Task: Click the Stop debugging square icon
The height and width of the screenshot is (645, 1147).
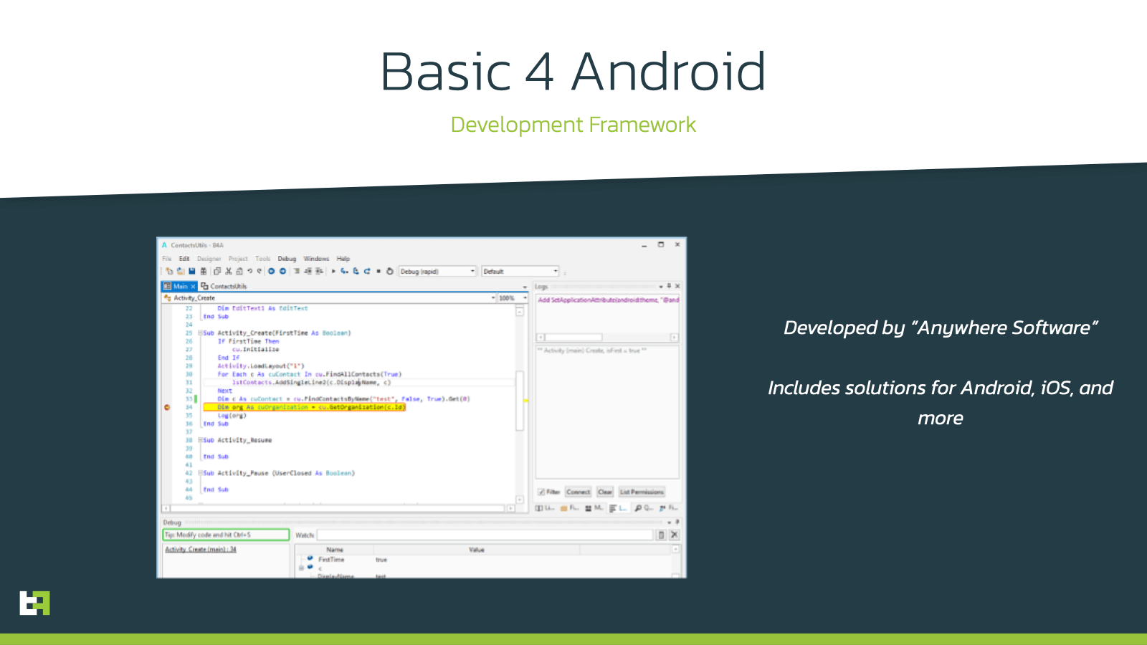Action: point(379,271)
